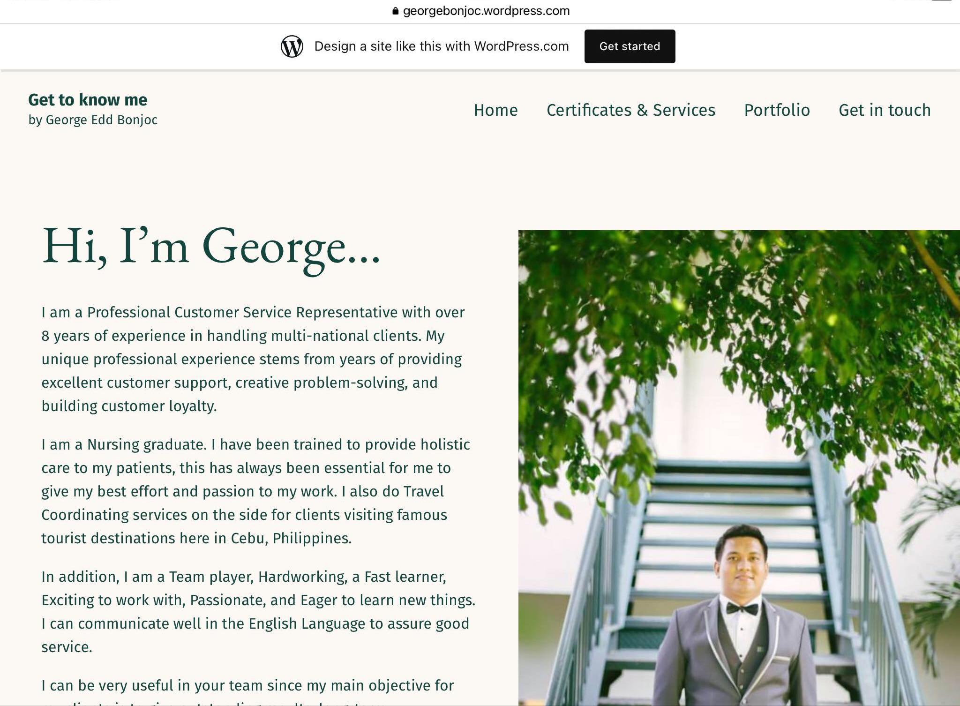Viewport: 960px width, 706px height.
Task: Click the Get started button
Action: pyautogui.click(x=630, y=46)
